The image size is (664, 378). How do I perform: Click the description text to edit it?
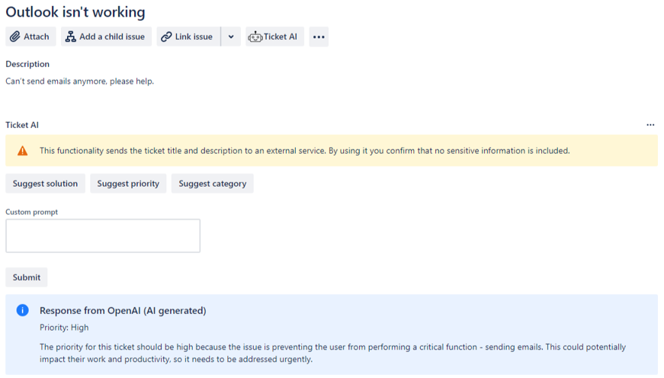[79, 81]
